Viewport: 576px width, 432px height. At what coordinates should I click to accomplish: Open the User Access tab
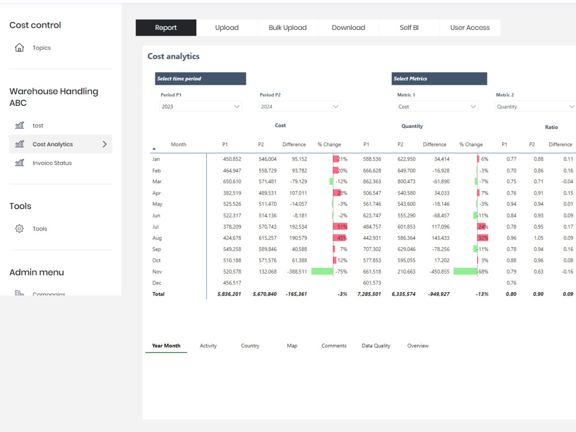(x=470, y=28)
